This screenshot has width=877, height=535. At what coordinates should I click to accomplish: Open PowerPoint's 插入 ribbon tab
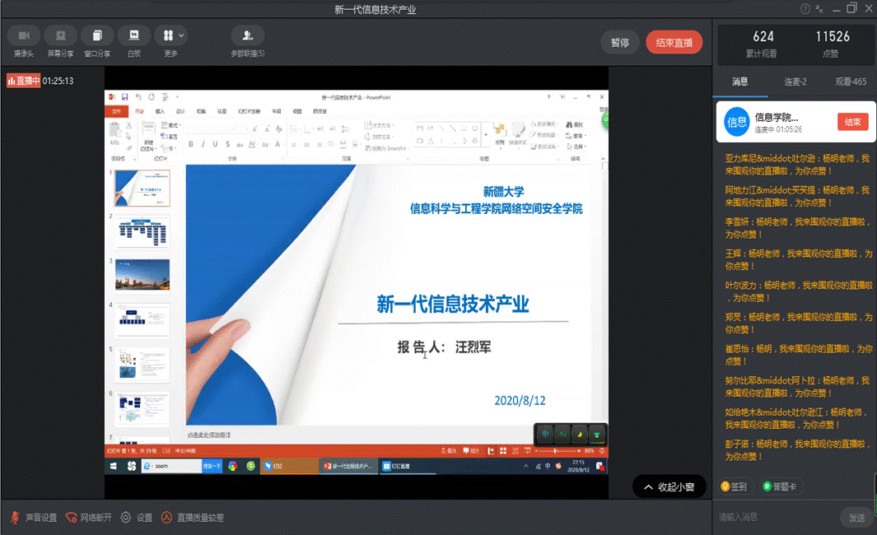161,111
